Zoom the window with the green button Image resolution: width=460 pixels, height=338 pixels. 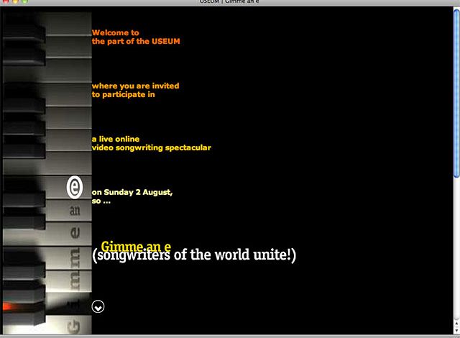tap(26, 2)
